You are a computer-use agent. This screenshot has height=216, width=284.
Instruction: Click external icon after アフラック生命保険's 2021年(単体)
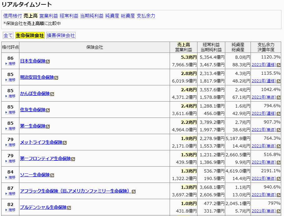click(279, 195)
